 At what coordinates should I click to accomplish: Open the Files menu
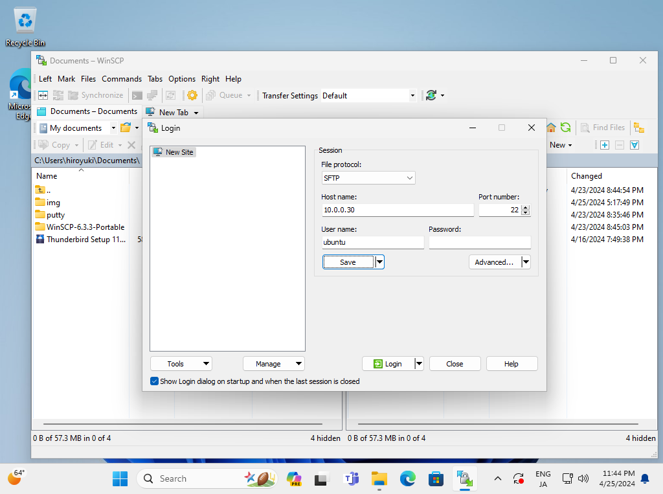click(x=88, y=79)
